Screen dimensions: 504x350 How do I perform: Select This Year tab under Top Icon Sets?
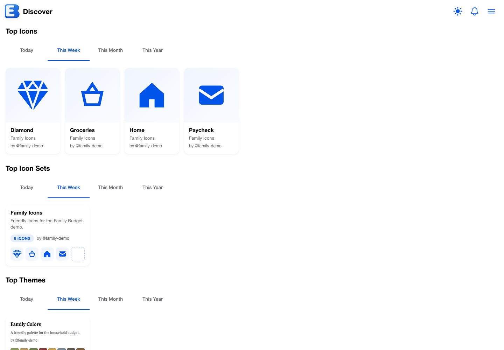click(153, 188)
